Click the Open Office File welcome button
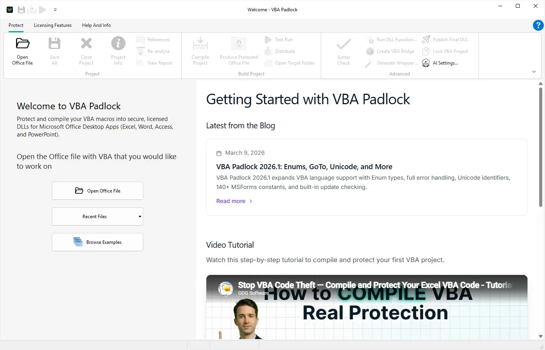This screenshot has height=350, width=545. pyautogui.click(x=97, y=191)
